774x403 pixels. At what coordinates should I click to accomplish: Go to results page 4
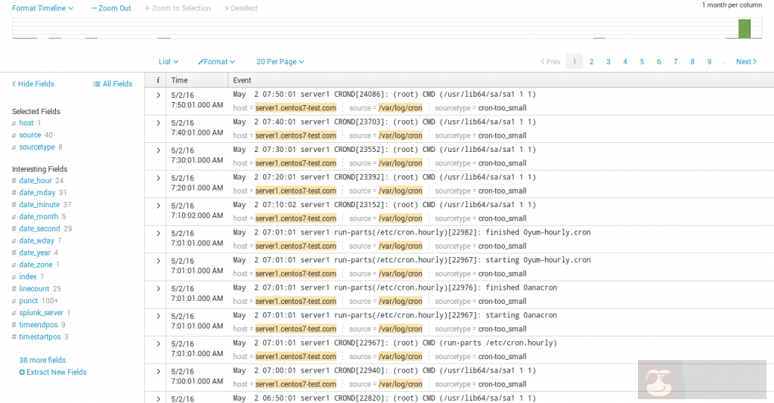point(625,62)
